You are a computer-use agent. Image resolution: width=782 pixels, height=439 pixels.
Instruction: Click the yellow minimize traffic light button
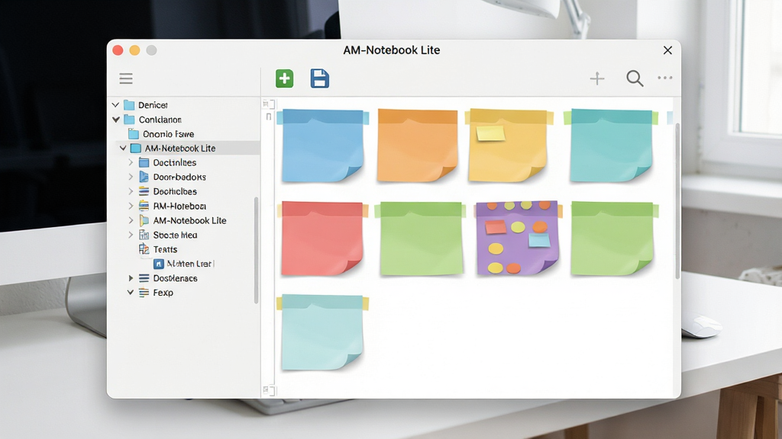click(x=134, y=50)
